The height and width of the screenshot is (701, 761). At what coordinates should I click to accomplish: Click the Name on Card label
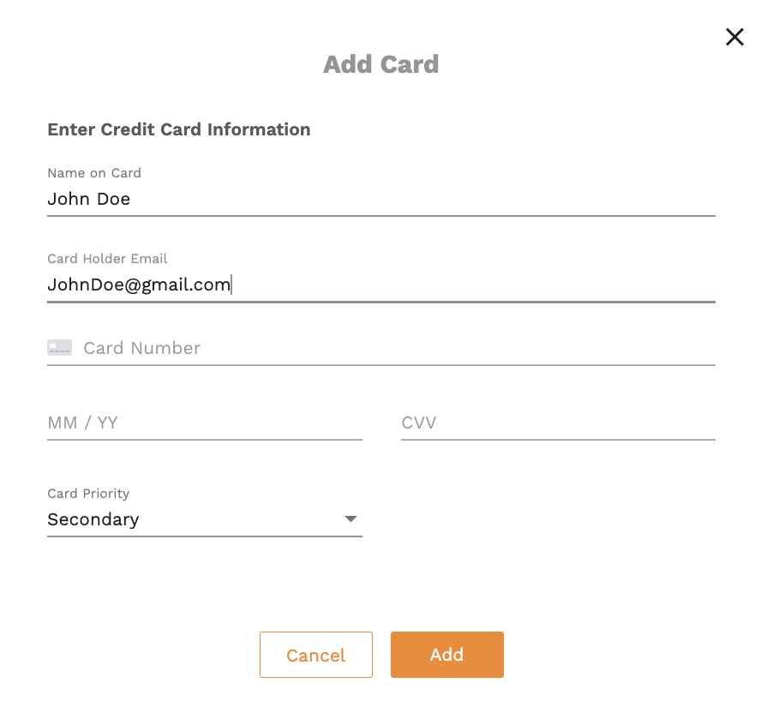click(94, 173)
